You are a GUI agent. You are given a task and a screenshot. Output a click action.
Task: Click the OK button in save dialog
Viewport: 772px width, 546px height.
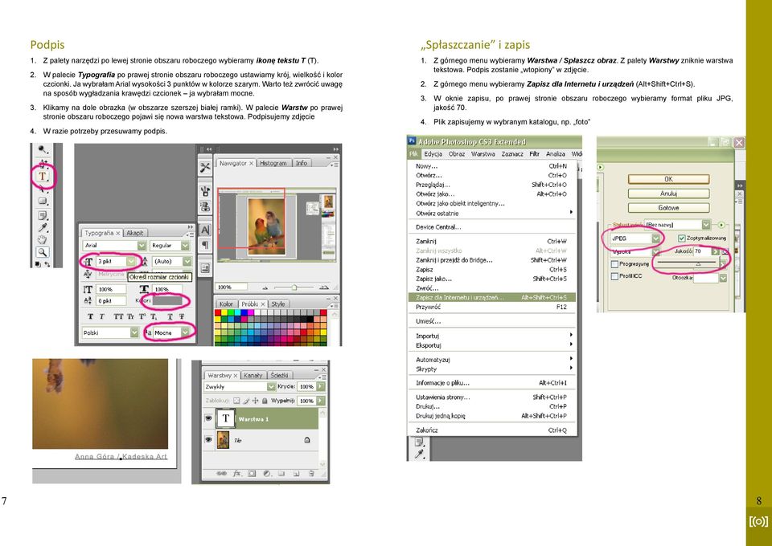[x=668, y=179]
